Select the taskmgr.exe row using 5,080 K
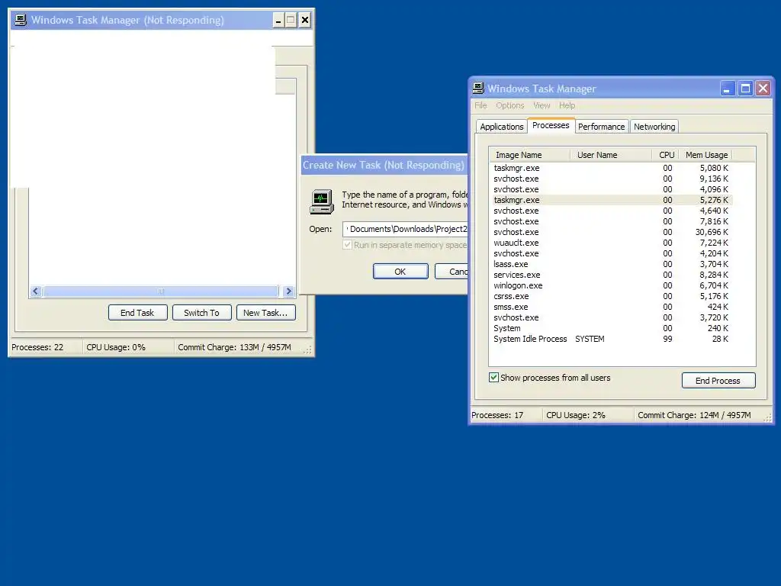The image size is (781, 586). (x=611, y=168)
